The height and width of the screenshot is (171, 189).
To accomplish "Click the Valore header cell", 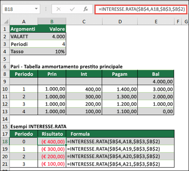I will click(x=52, y=29).
